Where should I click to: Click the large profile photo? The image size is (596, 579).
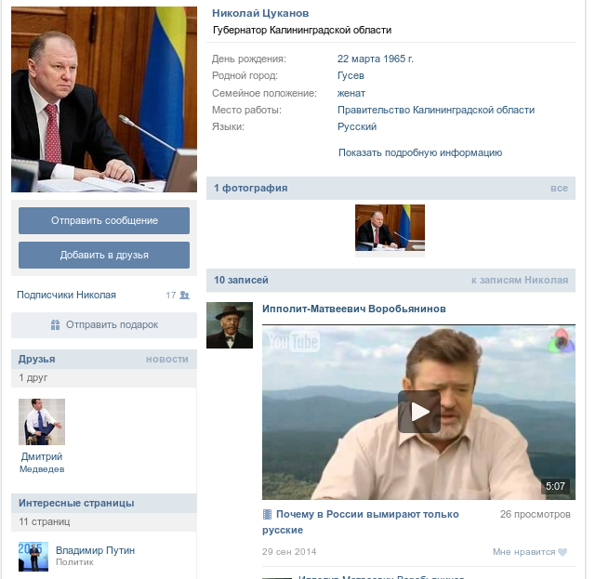[x=104, y=99]
